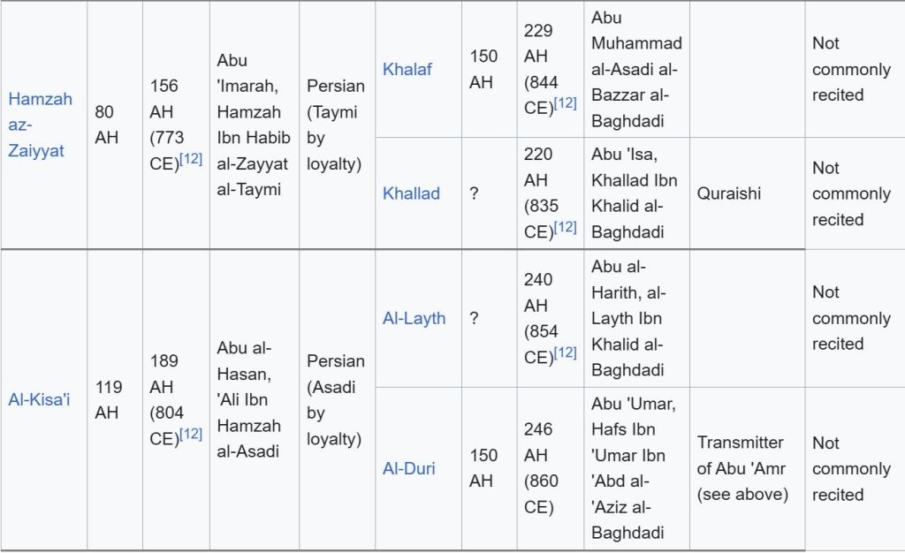The image size is (905, 553).
Task: Click the "Abu Muhammad al-Asadi al-Bazzar" name cell
Action: 636,69
